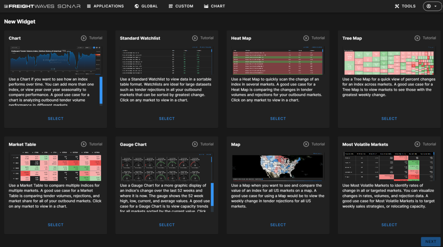Image resolution: width=443 pixels, height=247 pixels.
Task: Play the Gauge Chart tutorial icon
Action: point(195,144)
